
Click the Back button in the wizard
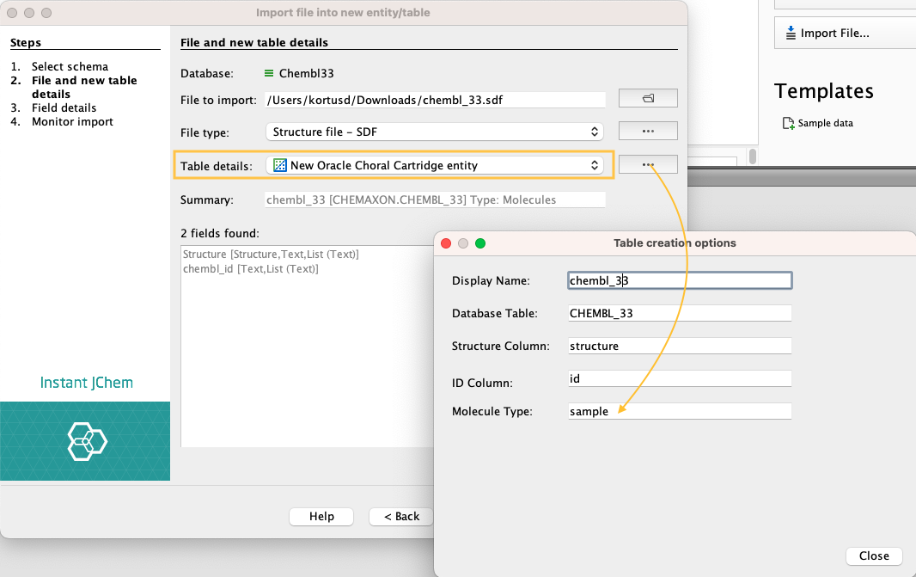(x=400, y=516)
